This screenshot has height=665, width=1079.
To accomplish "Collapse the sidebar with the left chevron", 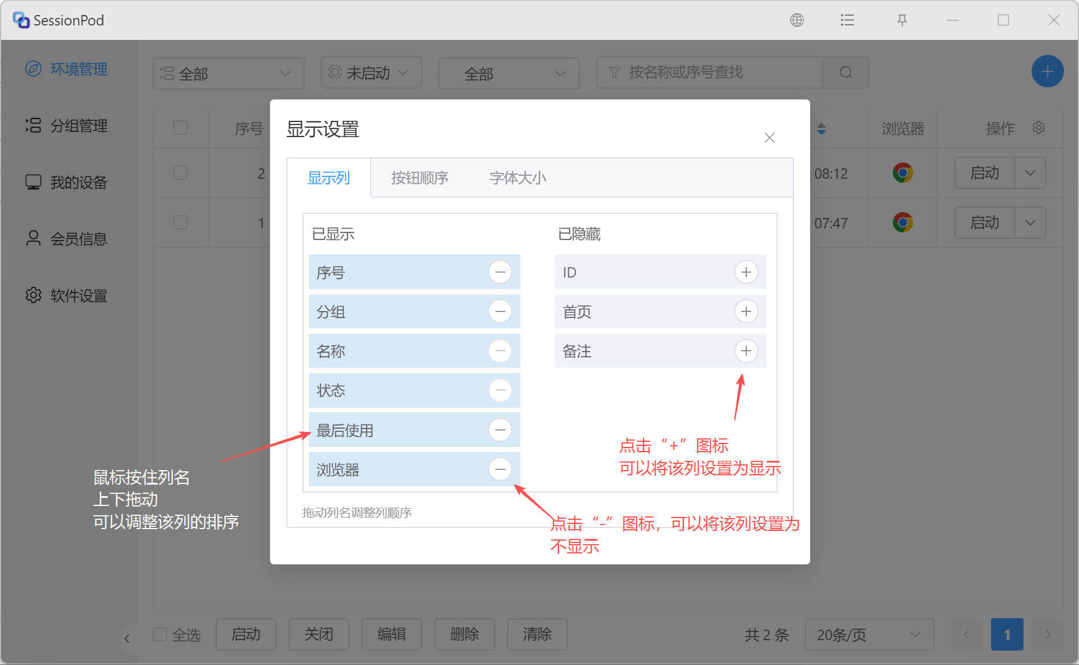I will point(127,638).
